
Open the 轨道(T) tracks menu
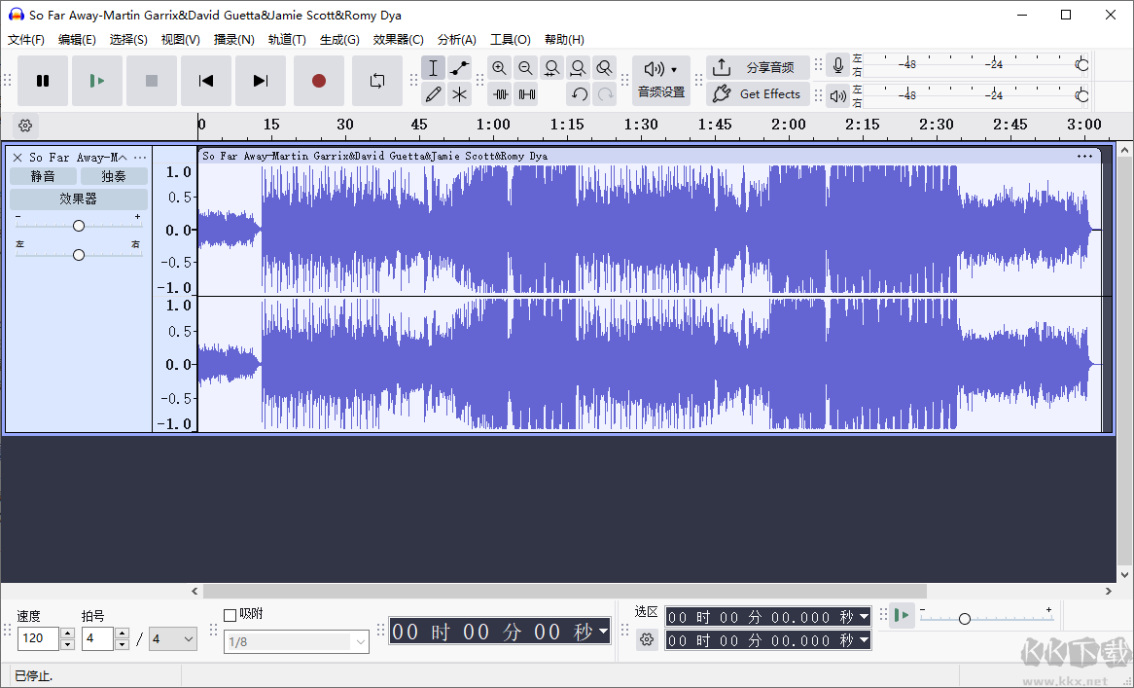pyautogui.click(x=288, y=40)
